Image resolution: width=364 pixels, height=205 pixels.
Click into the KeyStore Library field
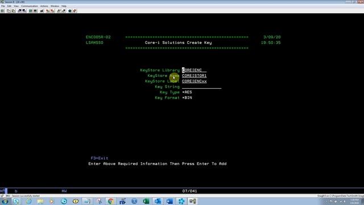pos(194,70)
